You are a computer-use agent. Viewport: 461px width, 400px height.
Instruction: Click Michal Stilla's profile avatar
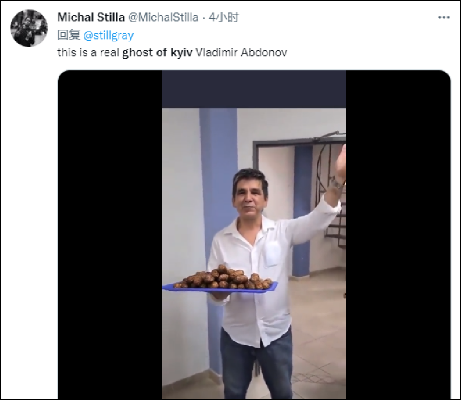[29, 28]
